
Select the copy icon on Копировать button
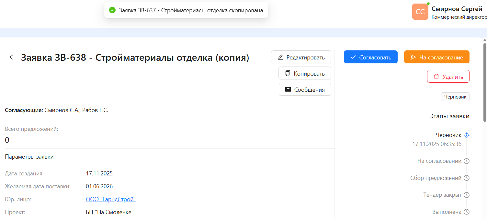coord(288,73)
